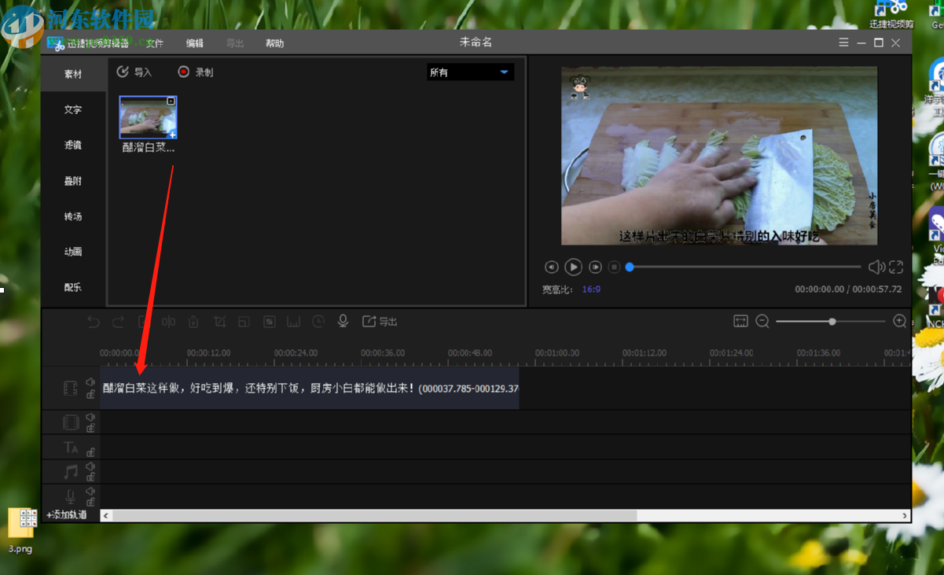This screenshot has width=944, height=575.
Task: Stop preview playback
Action: pos(615,267)
